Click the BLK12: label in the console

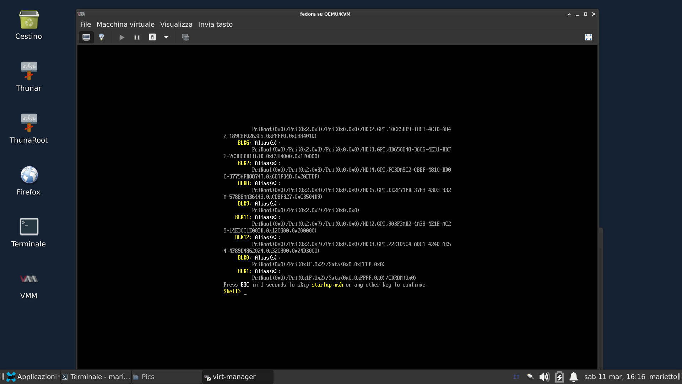point(243,238)
